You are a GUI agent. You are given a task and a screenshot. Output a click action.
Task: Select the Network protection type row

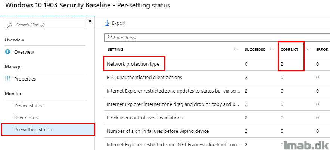pos(217,64)
